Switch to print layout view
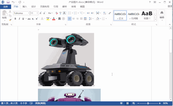The height and width of the screenshot is (106, 173). tap(128, 103)
